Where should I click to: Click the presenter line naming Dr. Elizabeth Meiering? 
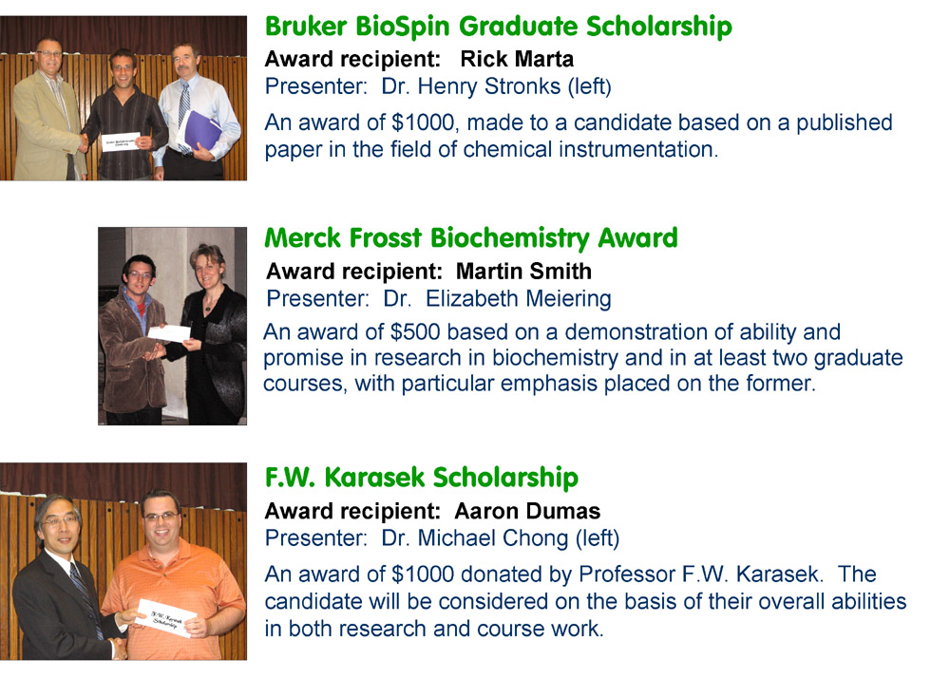438,299
